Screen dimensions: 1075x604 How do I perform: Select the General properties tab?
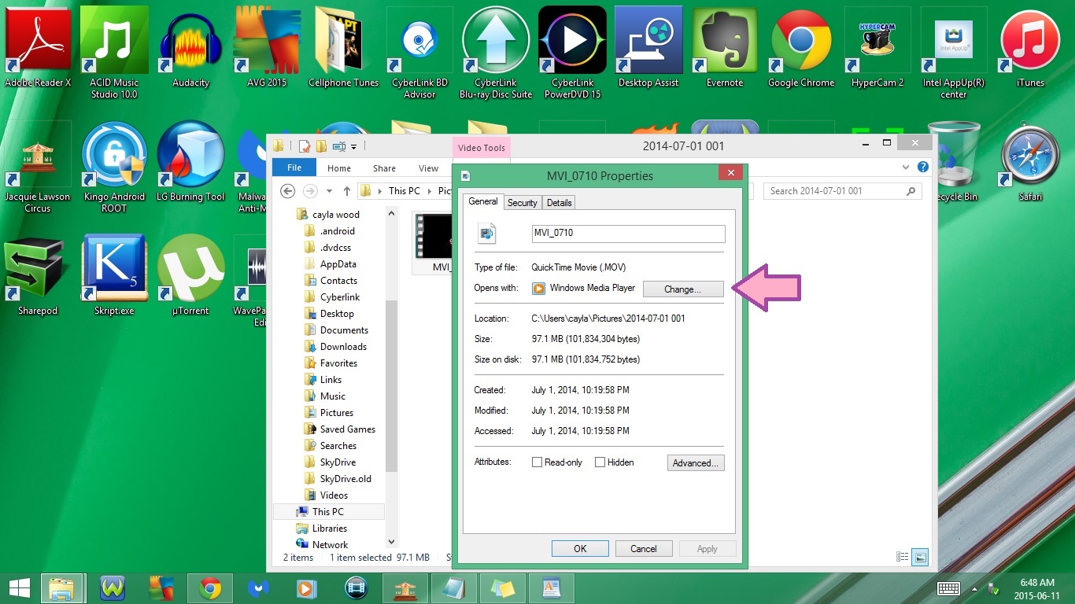click(483, 201)
